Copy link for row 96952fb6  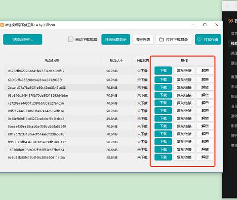click(184, 71)
